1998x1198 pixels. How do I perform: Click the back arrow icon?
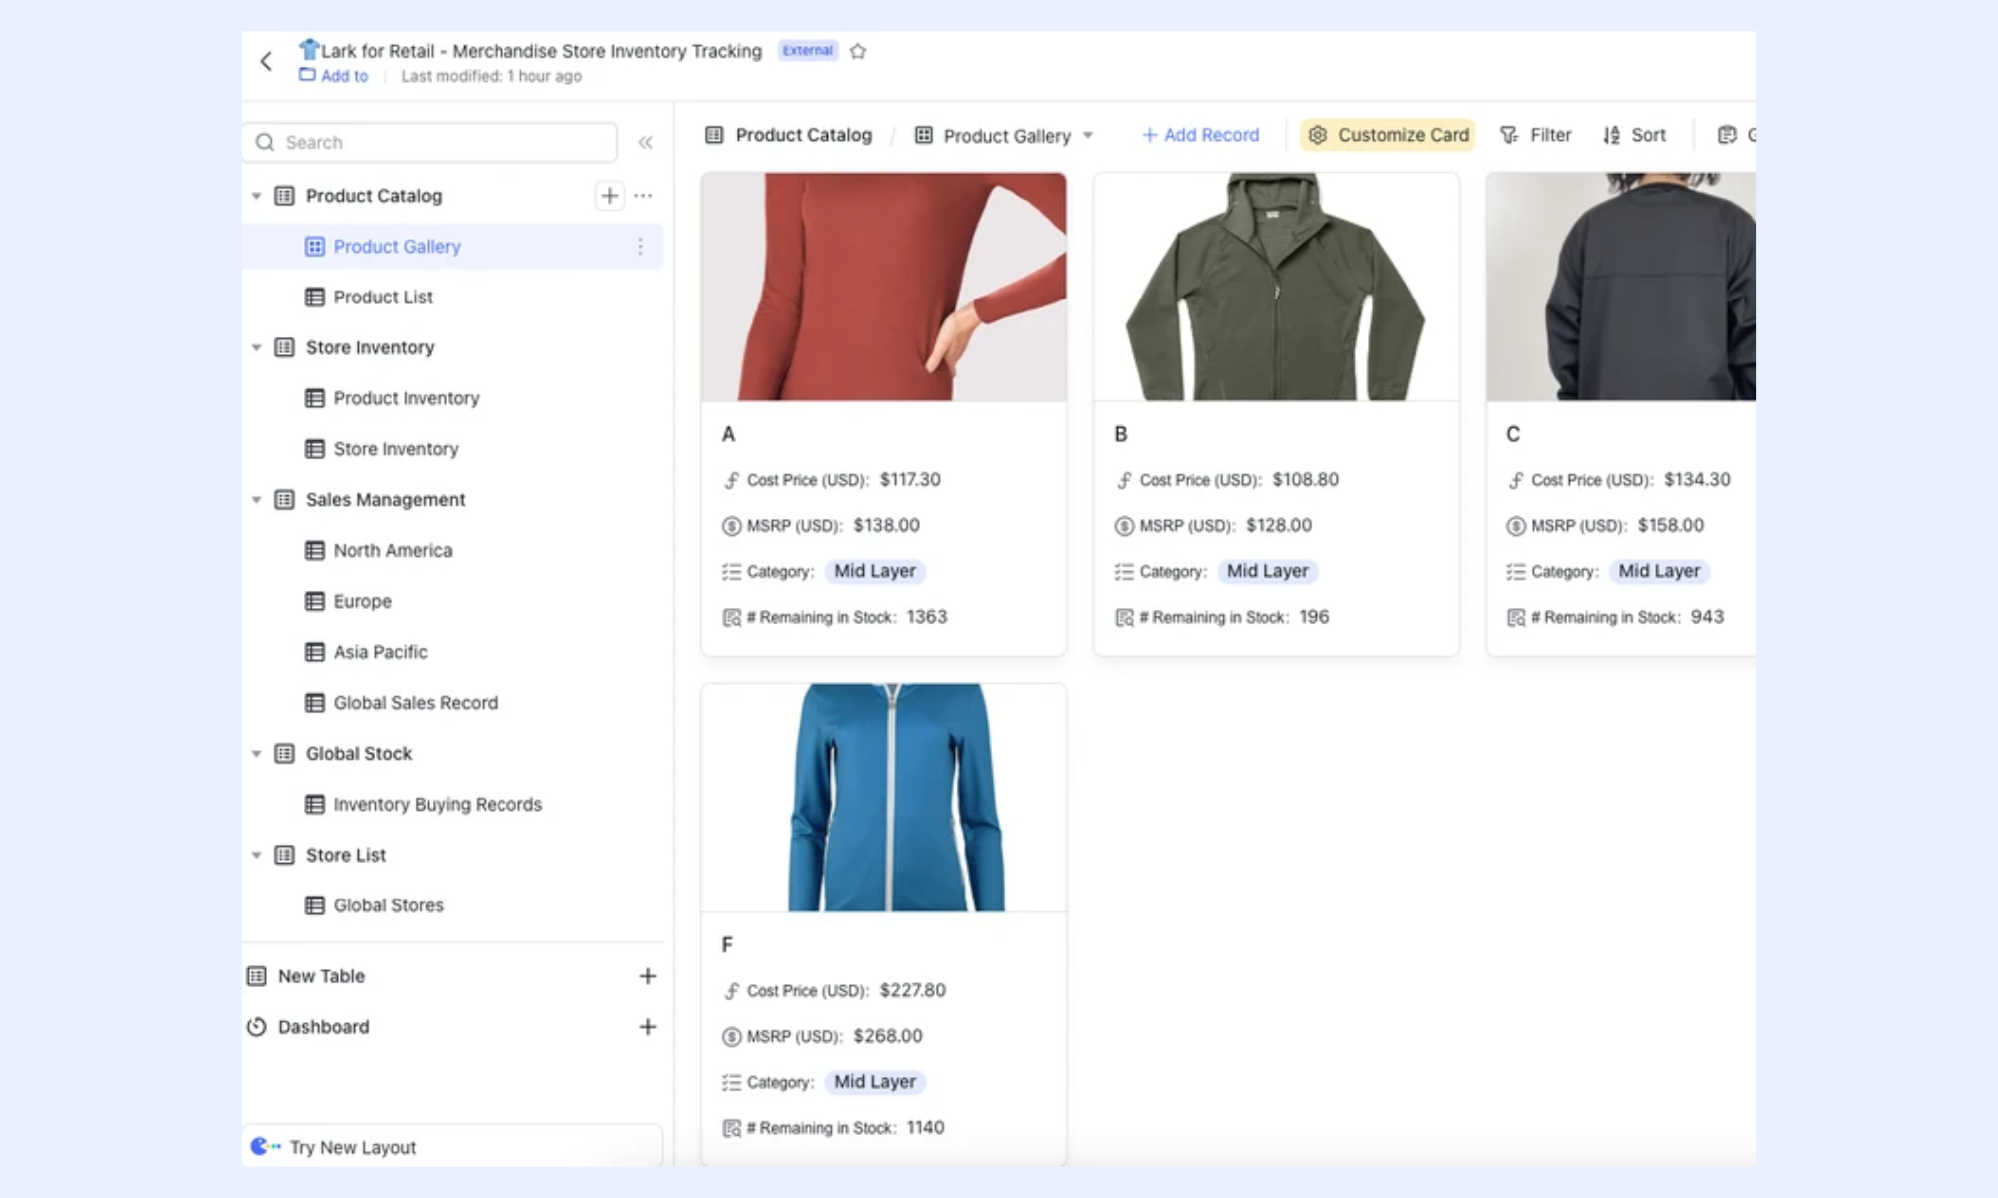point(266,61)
